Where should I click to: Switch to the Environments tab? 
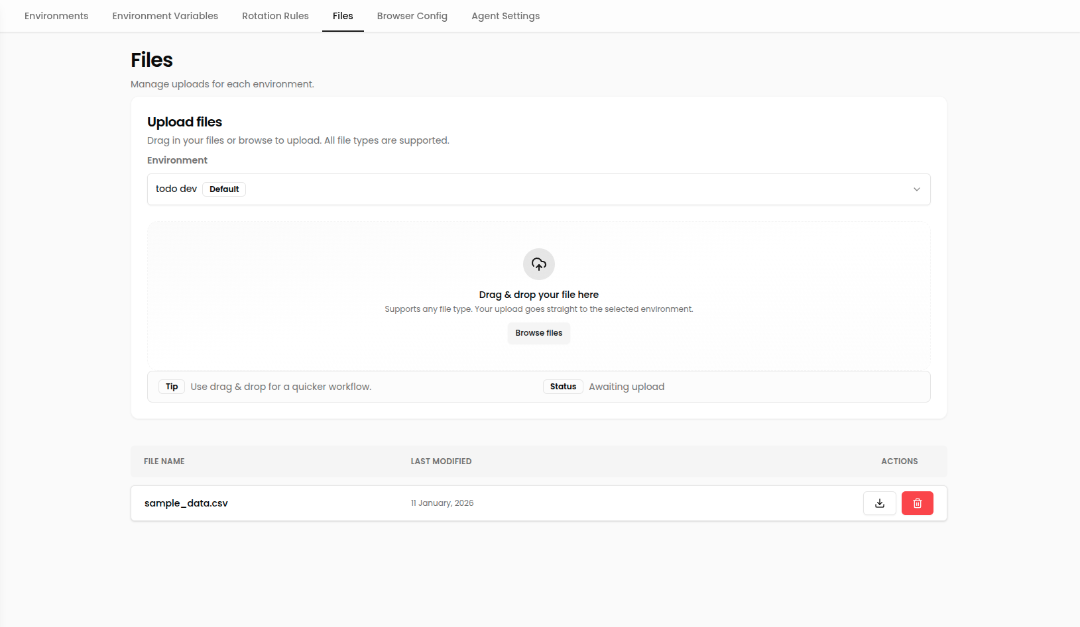click(x=56, y=15)
